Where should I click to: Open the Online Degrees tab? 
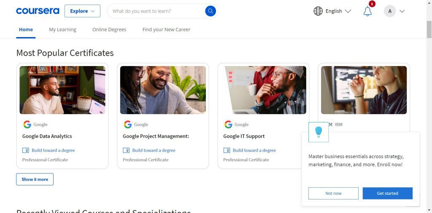pos(109,29)
